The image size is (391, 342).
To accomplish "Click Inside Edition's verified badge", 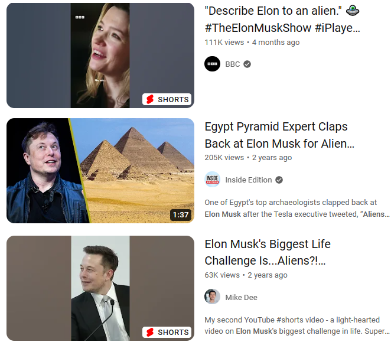I will [279, 180].
